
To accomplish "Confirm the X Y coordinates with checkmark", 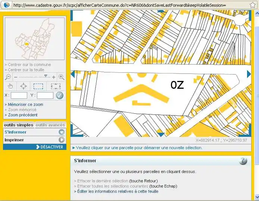I will coord(59,95).
